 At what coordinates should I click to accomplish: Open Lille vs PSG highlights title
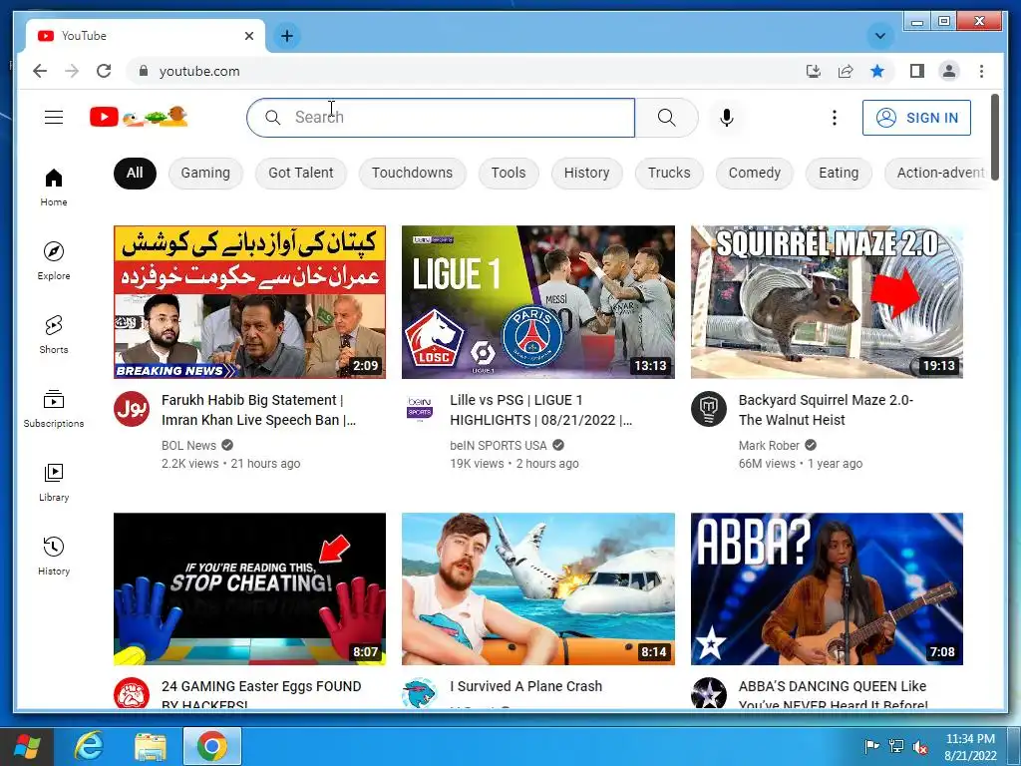[x=541, y=410]
